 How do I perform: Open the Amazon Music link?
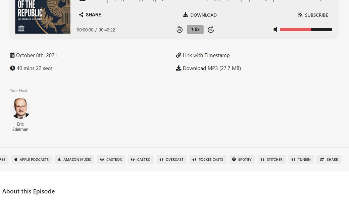[74, 159]
